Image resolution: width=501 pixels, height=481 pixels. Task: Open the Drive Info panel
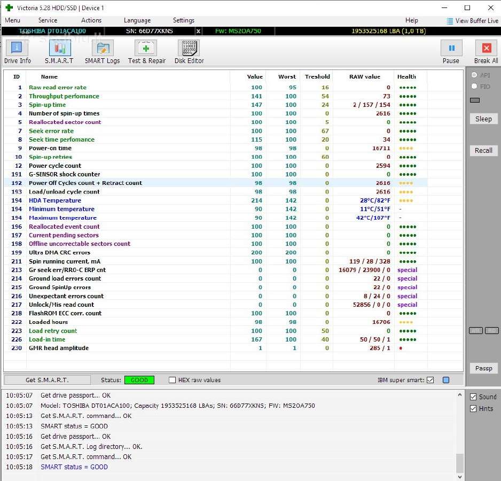17,52
